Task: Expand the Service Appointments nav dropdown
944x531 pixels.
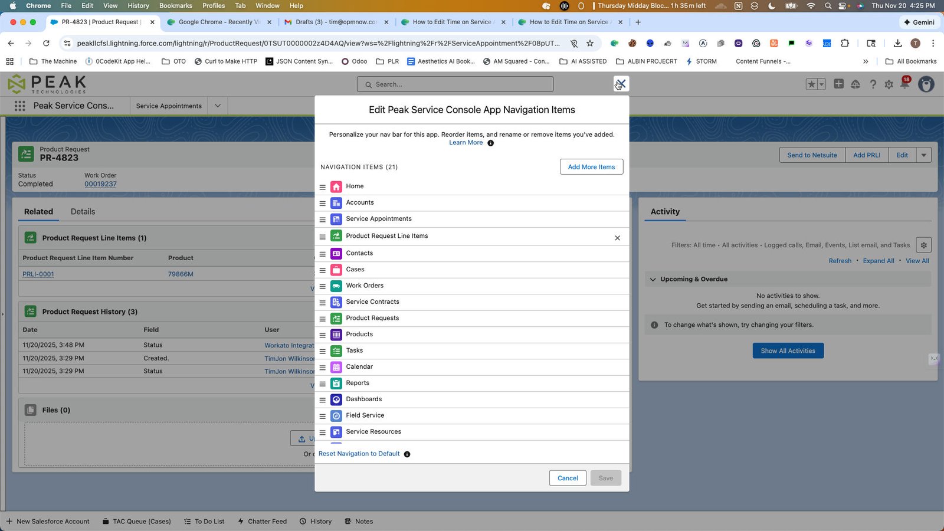Action: click(218, 106)
